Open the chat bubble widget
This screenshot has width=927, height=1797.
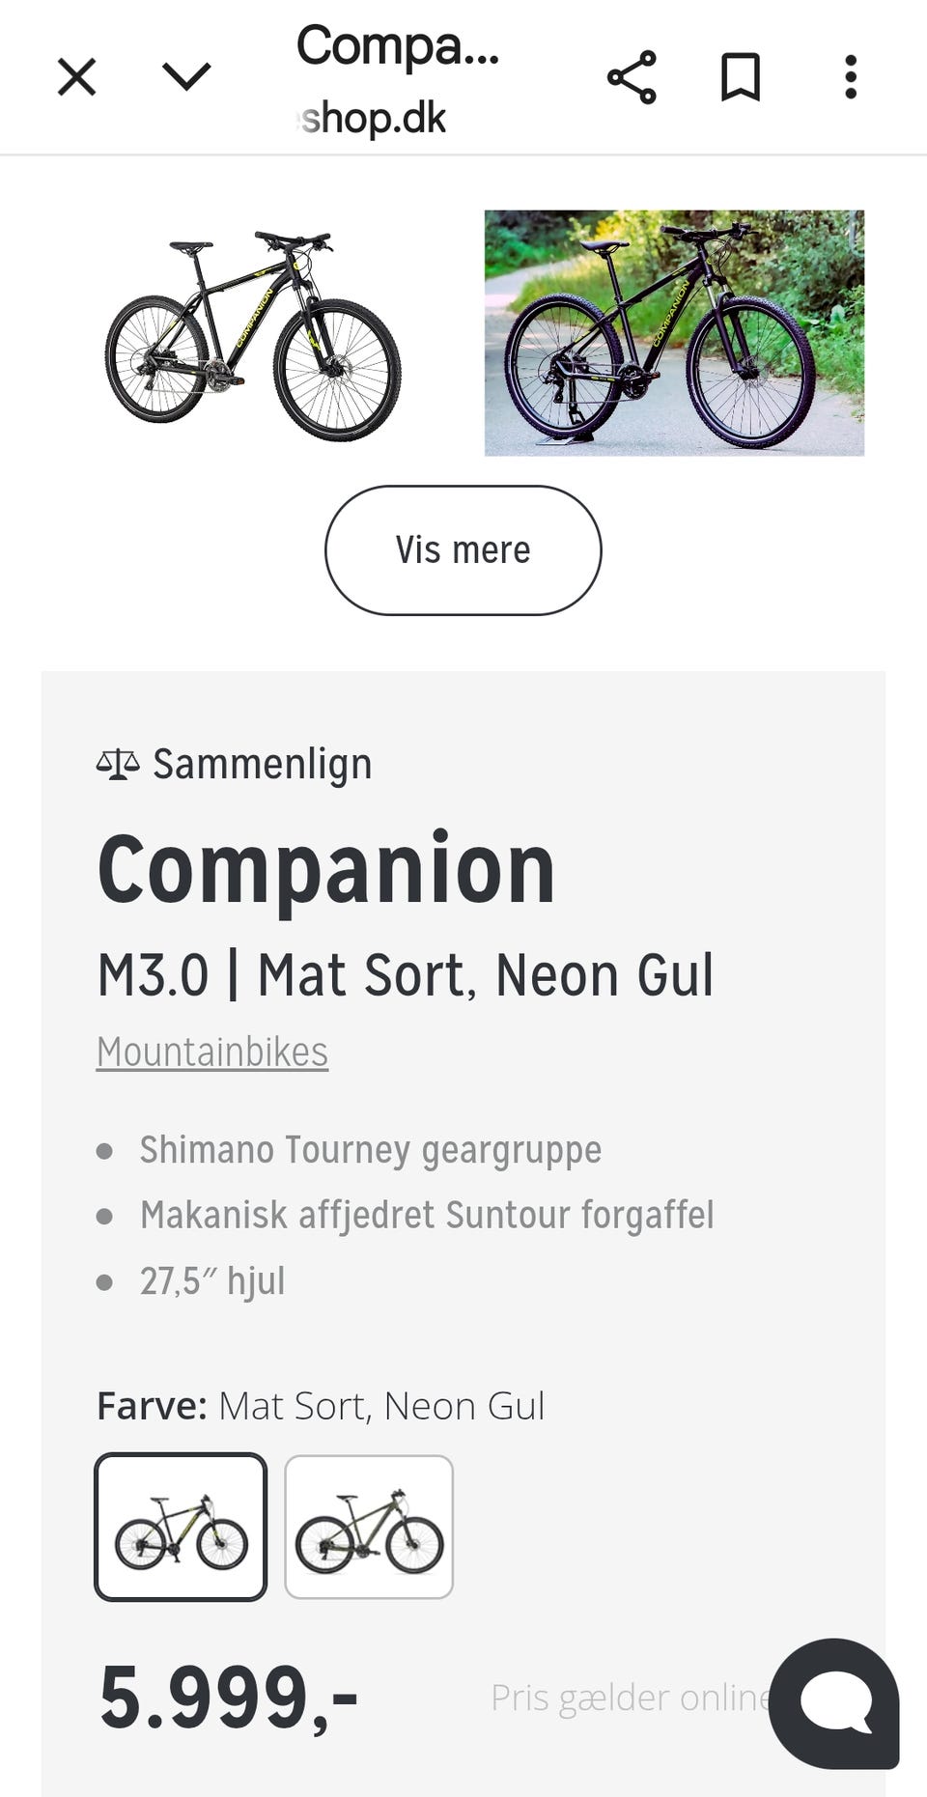click(x=834, y=1703)
